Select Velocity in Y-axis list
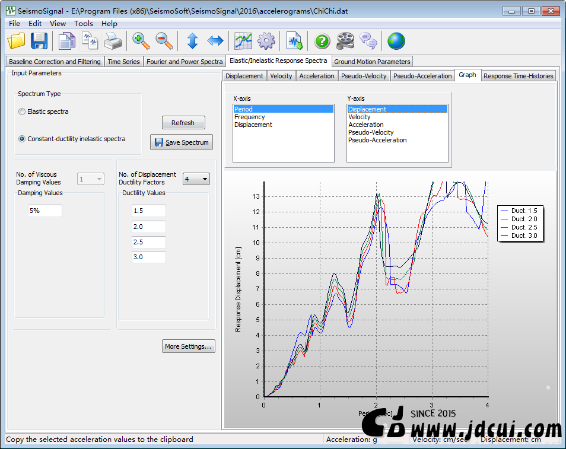 coord(397,117)
